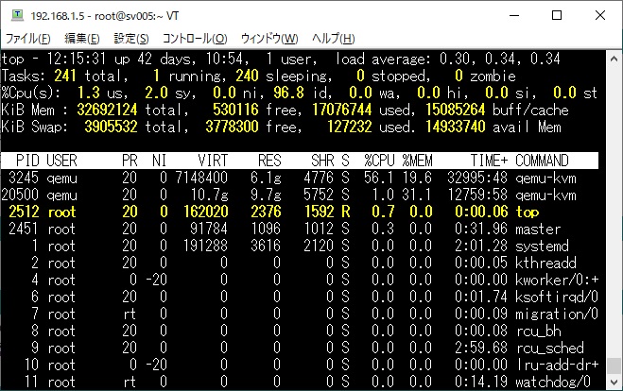The width and height of the screenshot is (623, 391).
Task: Open the コントロール(O) menu
Action: tap(195, 39)
